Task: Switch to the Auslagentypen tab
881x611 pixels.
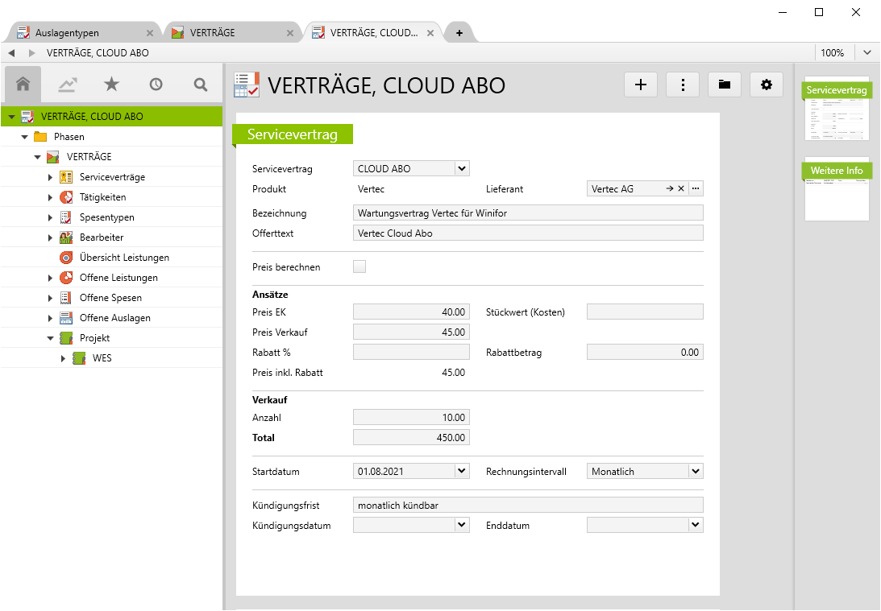Action: tap(67, 33)
